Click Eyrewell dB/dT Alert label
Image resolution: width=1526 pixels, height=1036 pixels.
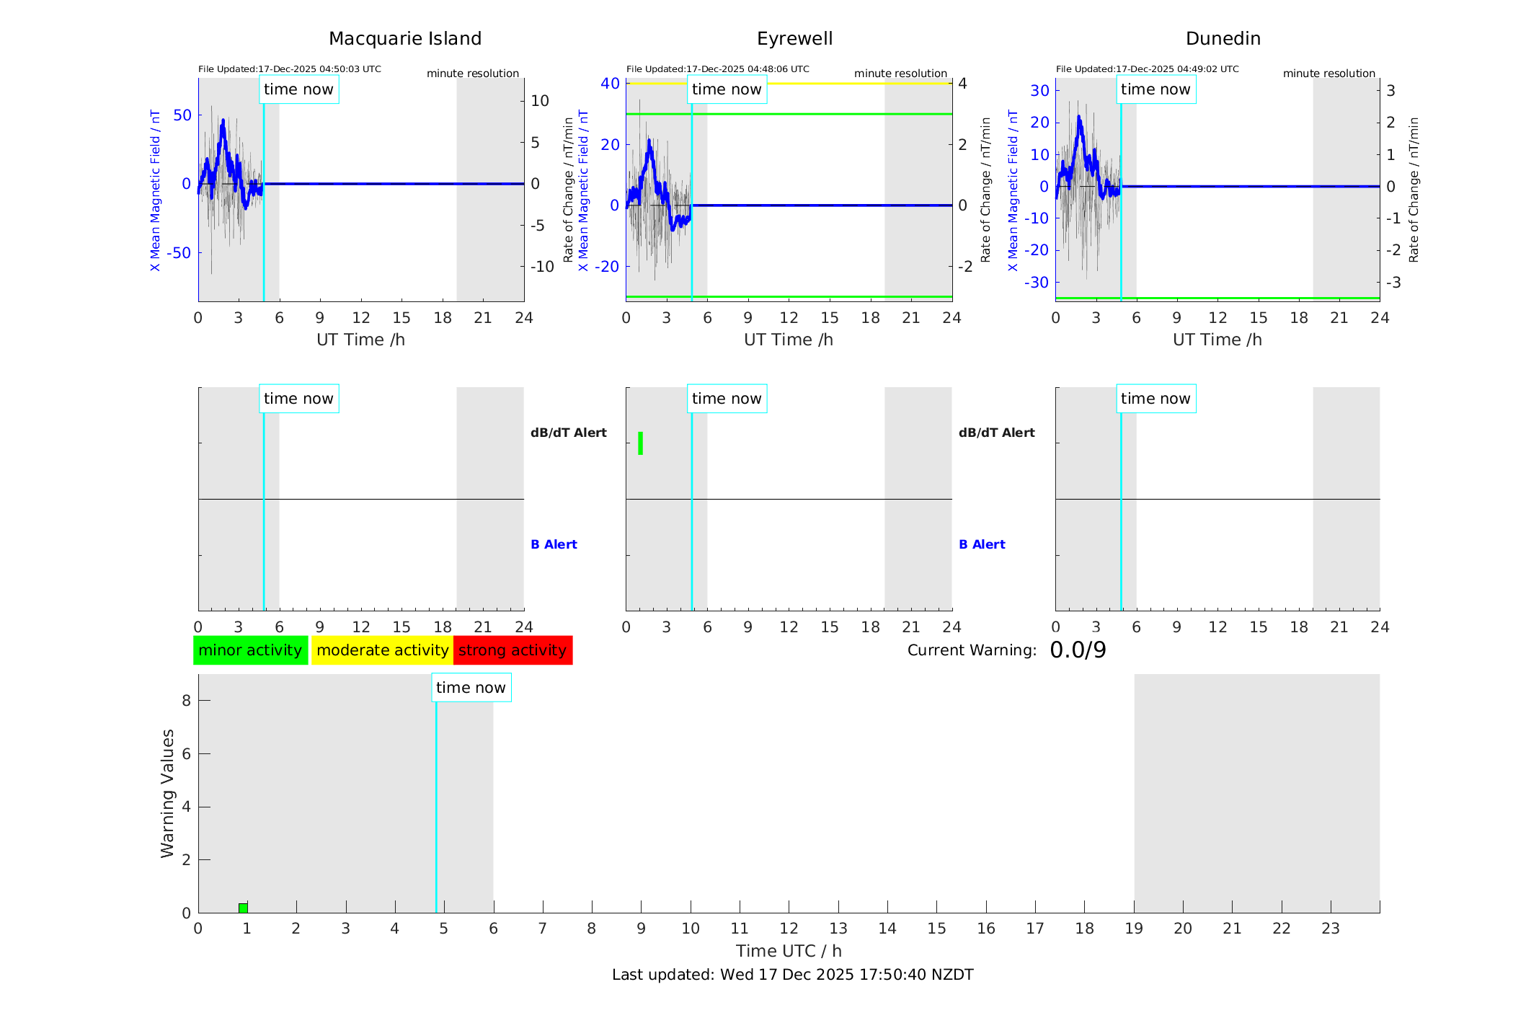coord(996,433)
